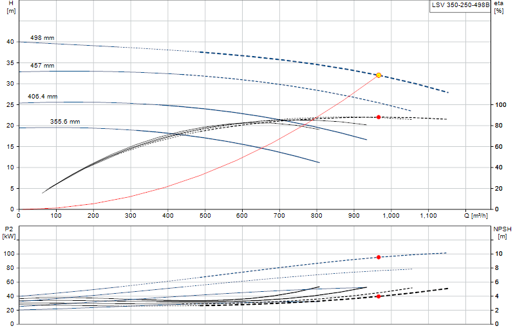515x335 pixels.
Task: Click the 100 tick on P2 axis
Action: (x=9, y=254)
